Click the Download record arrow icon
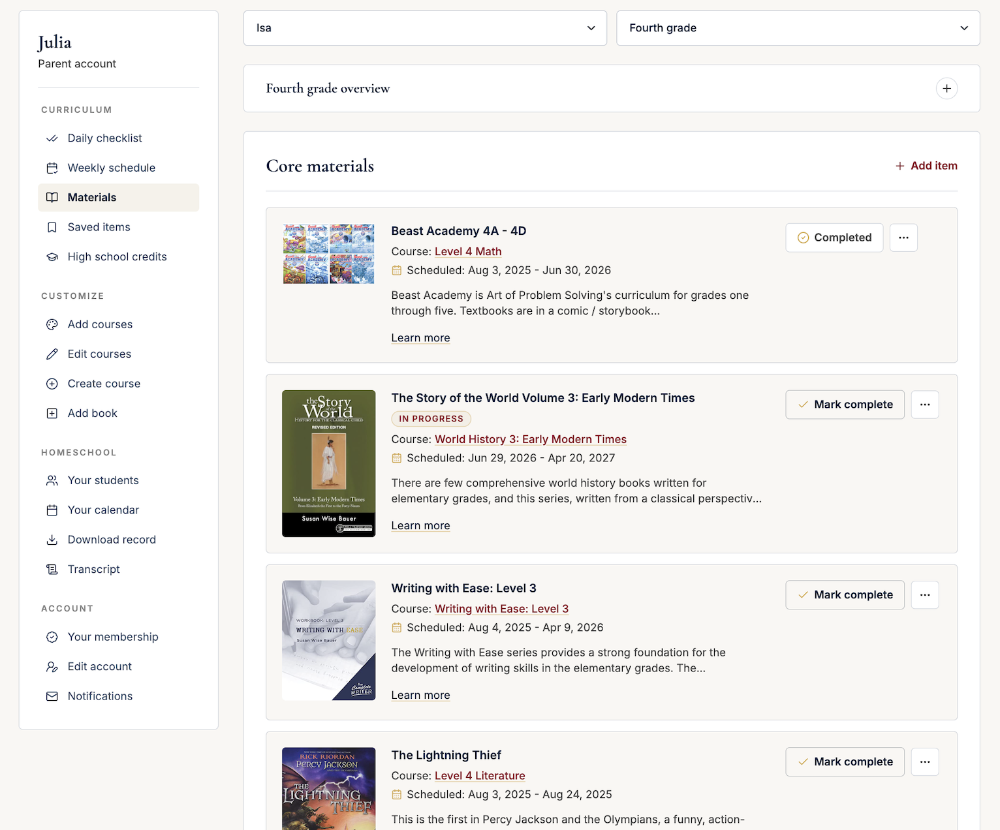Viewport: 1000px width, 830px height. [x=52, y=540]
